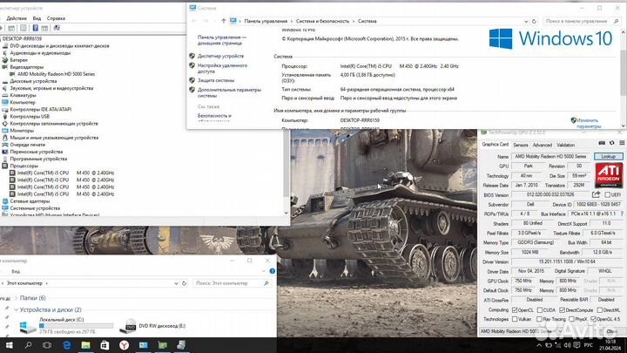Open Настройка удаленного доступа link
This screenshot has height=353, width=627.
coord(222,68)
